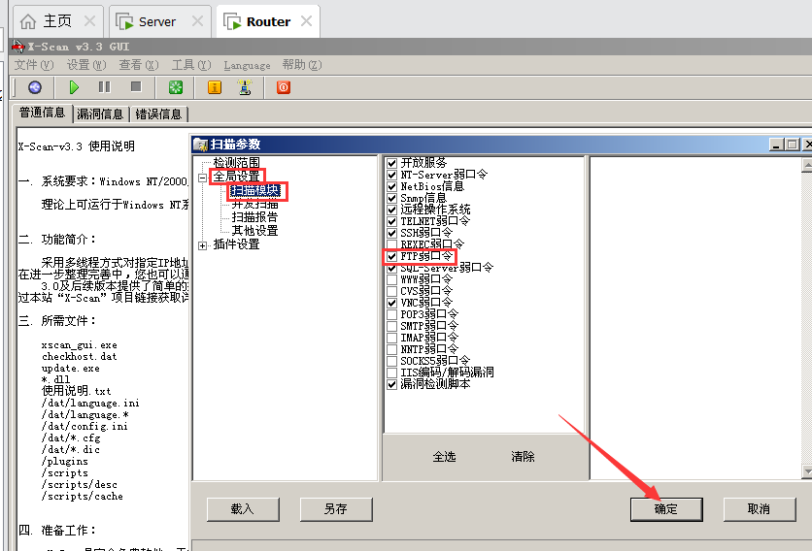Screen dimensions: 812x551
Task: Click the 扫描参数 dialog title icon
Action: coord(200,145)
